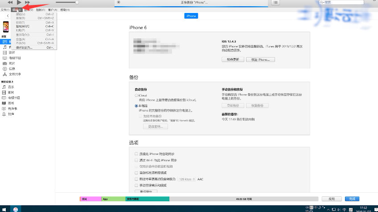Click the gray available space segment
The height and width of the screenshot is (212, 378).
(244, 199)
